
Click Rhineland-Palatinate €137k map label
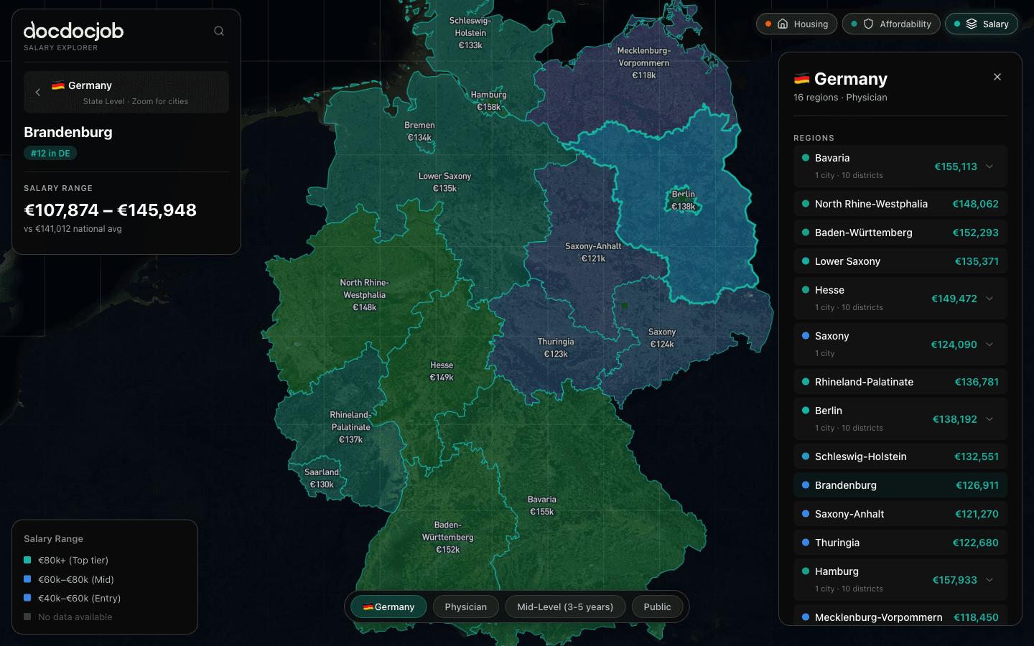(x=350, y=427)
